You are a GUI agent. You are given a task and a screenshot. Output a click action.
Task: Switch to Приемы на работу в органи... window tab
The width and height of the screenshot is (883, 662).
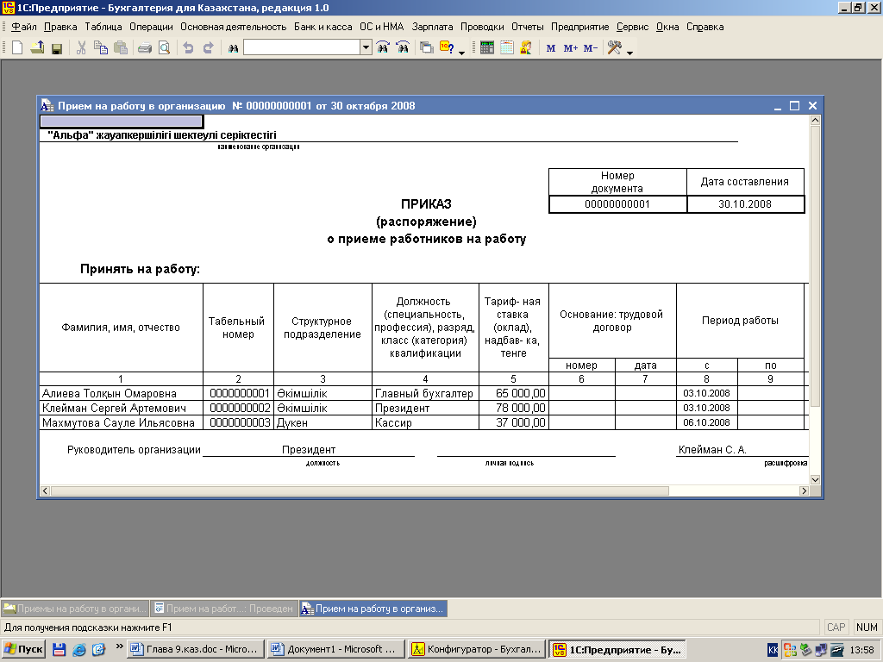[x=75, y=609]
